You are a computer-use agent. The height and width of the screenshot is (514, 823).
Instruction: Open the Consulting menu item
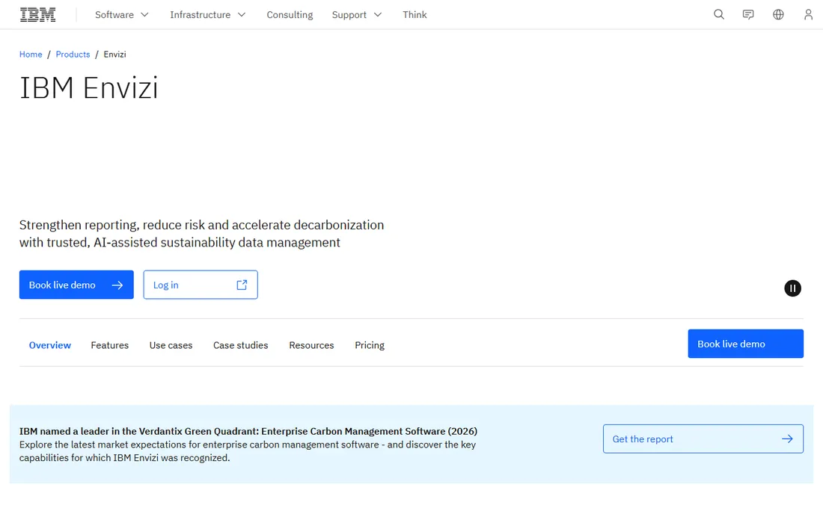coord(290,15)
